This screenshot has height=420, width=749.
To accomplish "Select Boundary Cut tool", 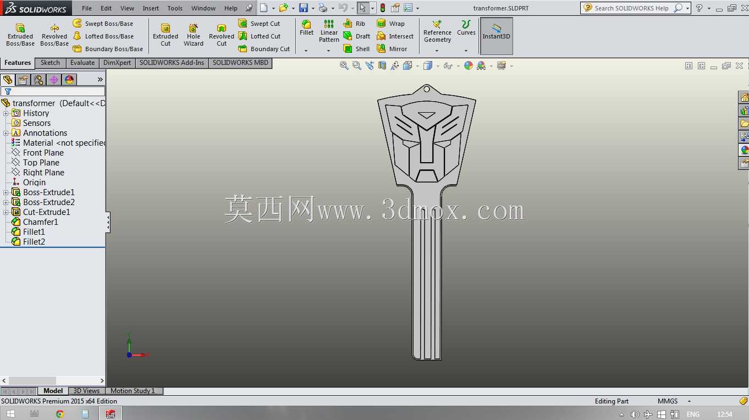I will point(264,49).
